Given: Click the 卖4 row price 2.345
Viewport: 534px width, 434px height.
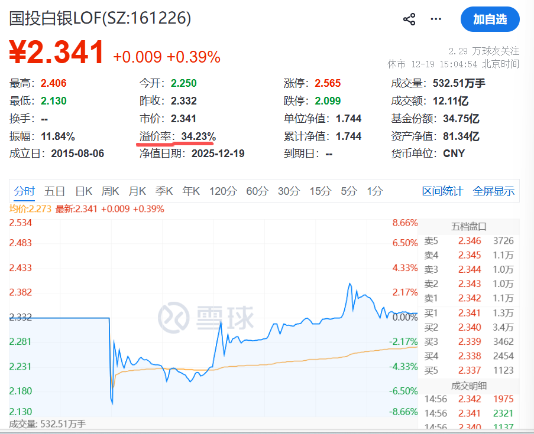Looking at the screenshot, I should click(x=470, y=255).
